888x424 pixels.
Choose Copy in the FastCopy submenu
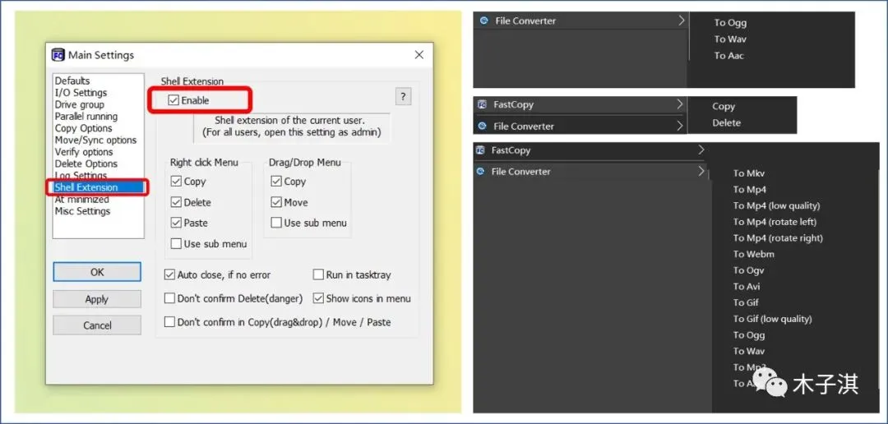[724, 107]
